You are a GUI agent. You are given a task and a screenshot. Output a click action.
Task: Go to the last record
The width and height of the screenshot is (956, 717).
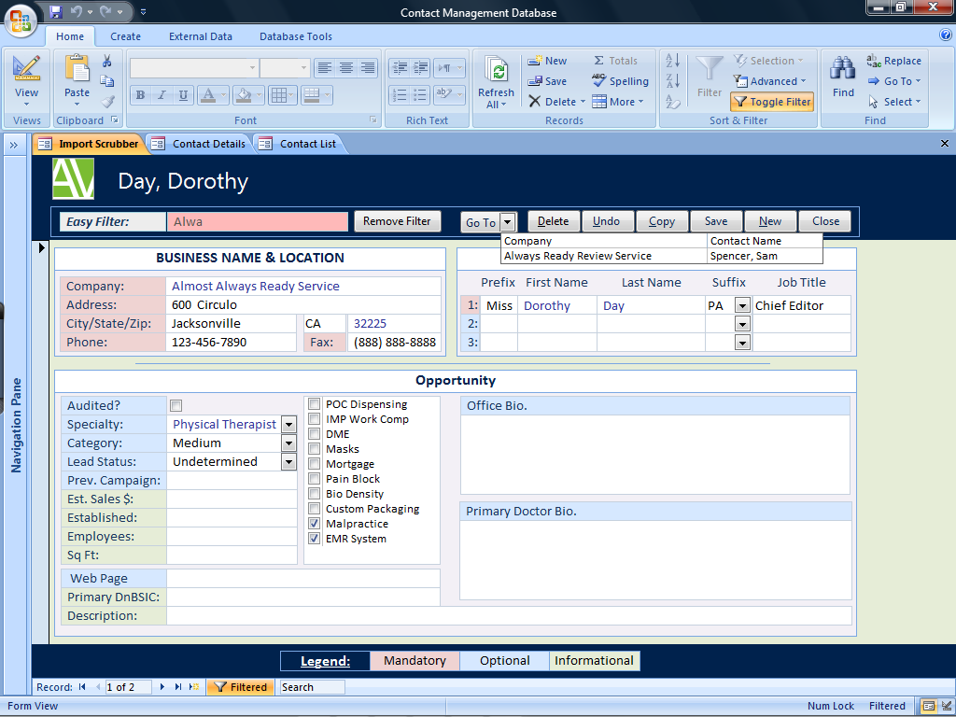(x=178, y=687)
